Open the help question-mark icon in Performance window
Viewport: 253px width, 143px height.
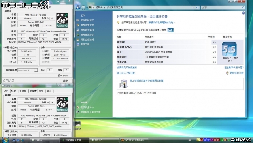[x=244, y=13]
